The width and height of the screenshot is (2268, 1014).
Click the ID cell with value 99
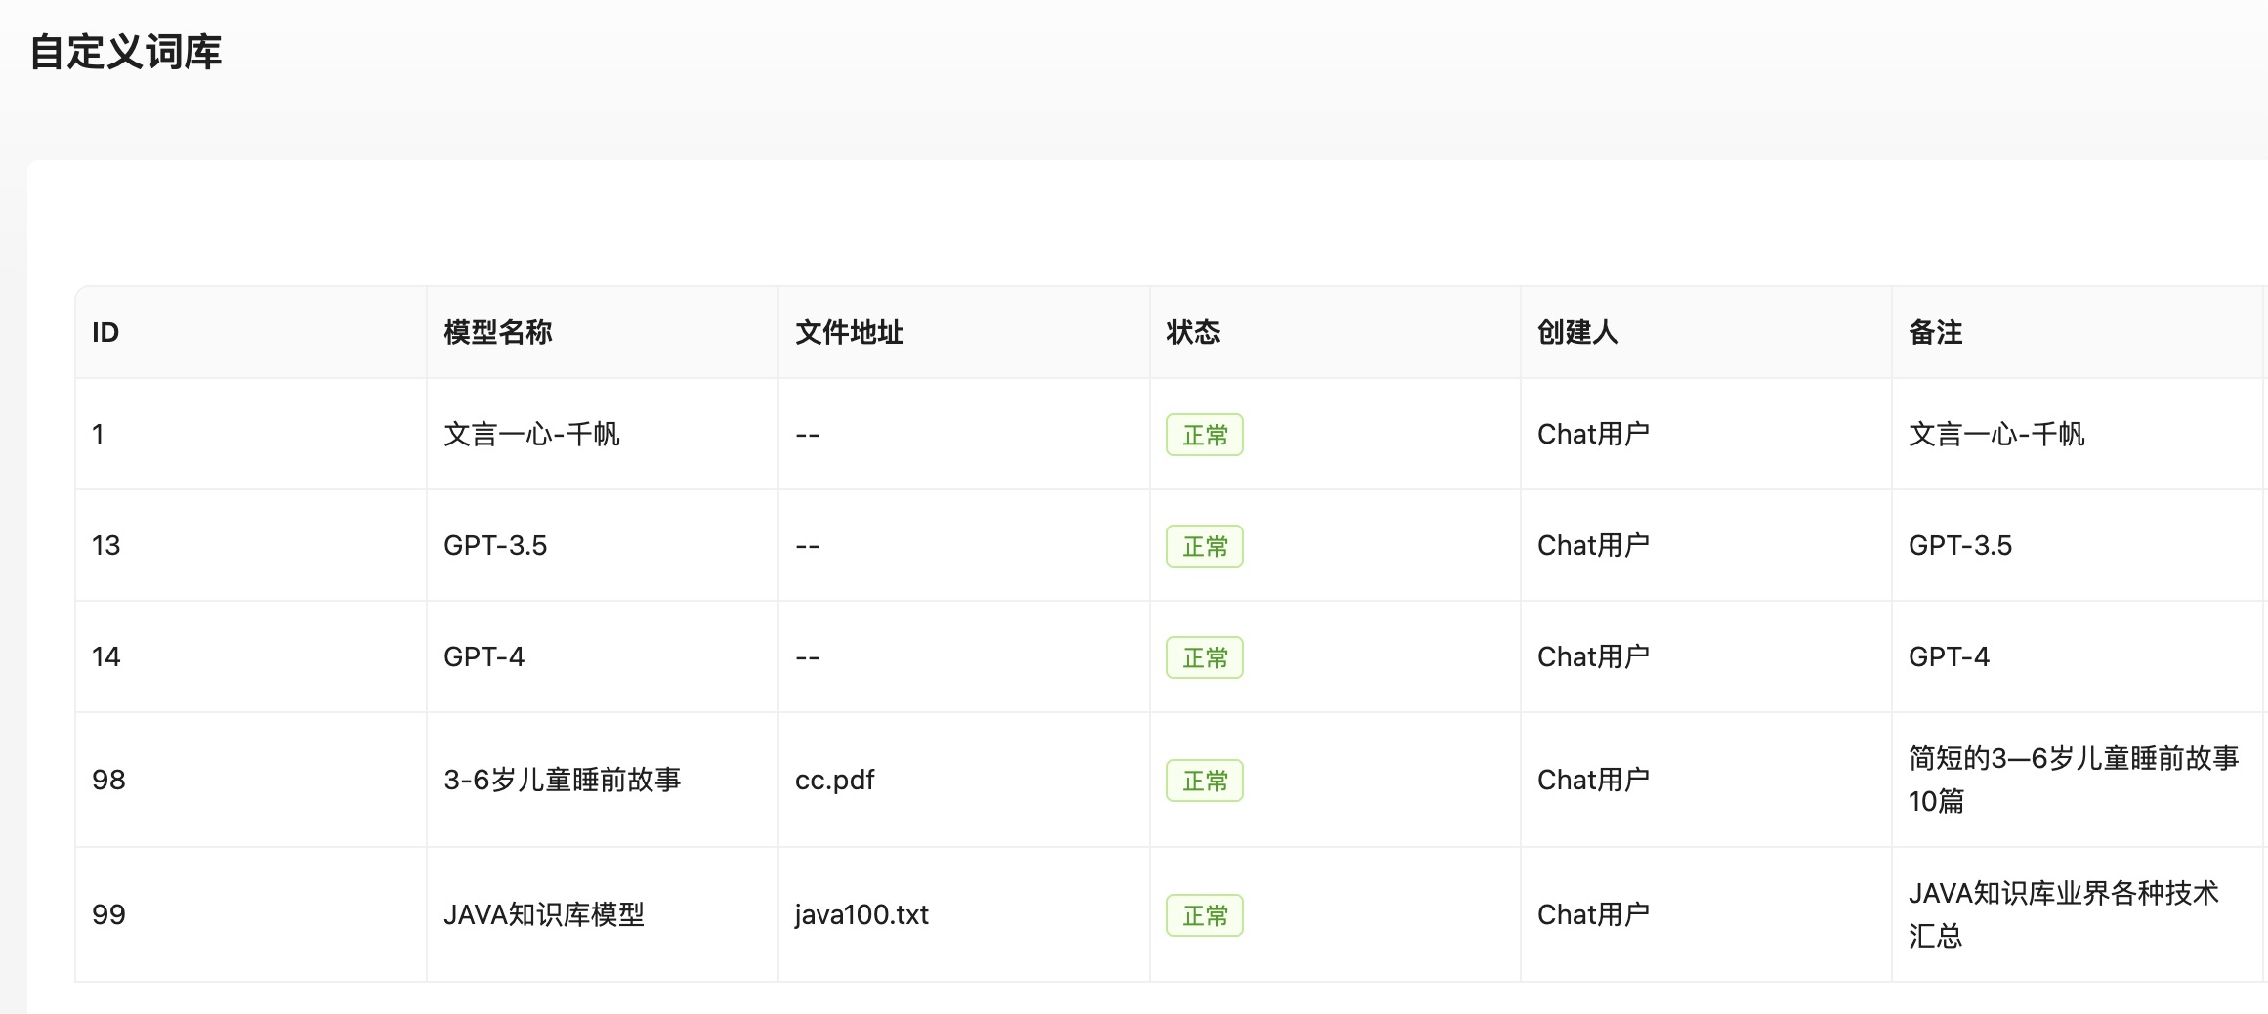108,915
